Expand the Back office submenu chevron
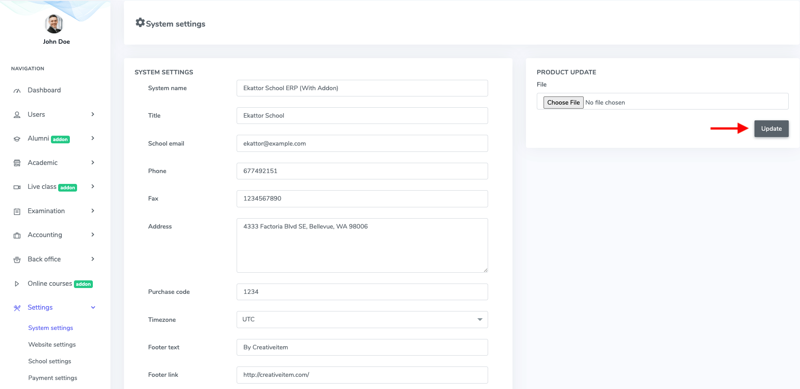This screenshot has height=389, width=800. click(x=93, y=259)
